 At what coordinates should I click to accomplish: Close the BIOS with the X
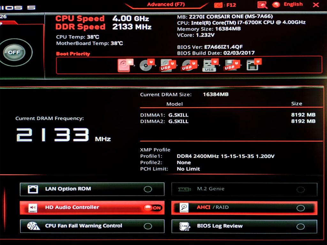[x=316, y=4]
